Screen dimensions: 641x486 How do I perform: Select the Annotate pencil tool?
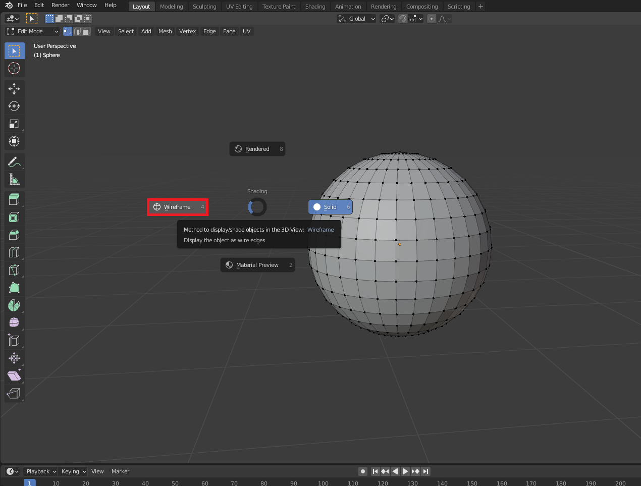pos(14,162)
